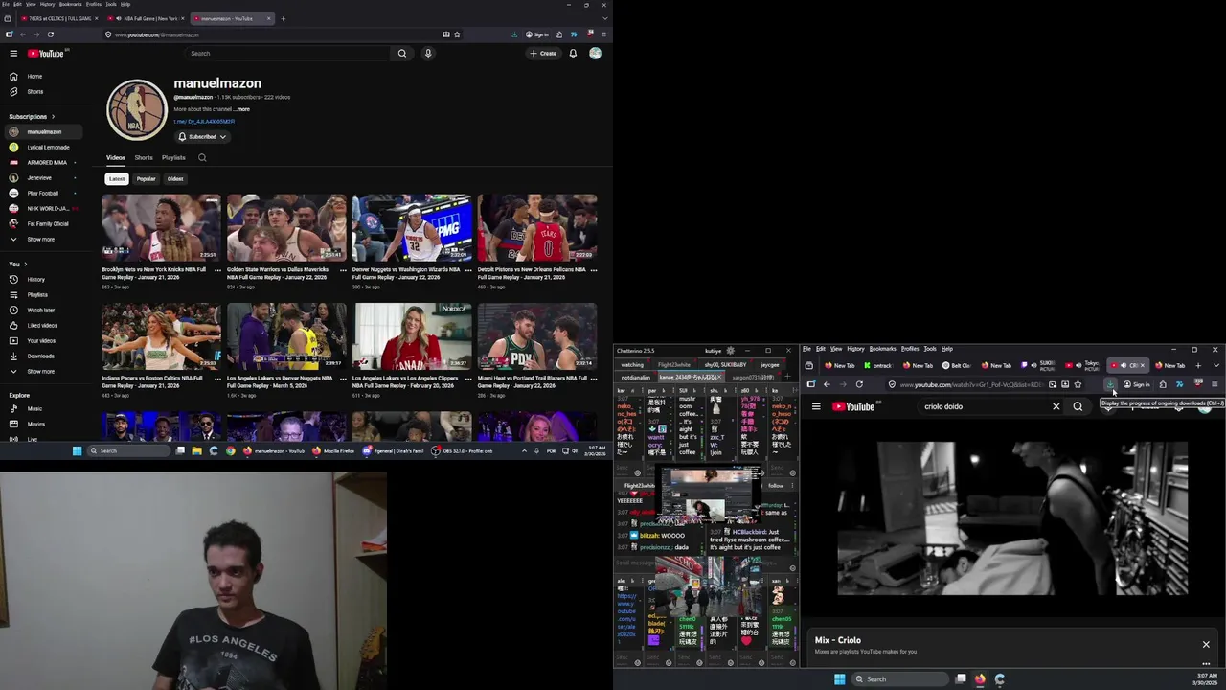Open the Detroit Pistons vs New Orleans Pelicans thumbnail
The height and width of the screenshot is (690, 1226).
tap(537, 227)
